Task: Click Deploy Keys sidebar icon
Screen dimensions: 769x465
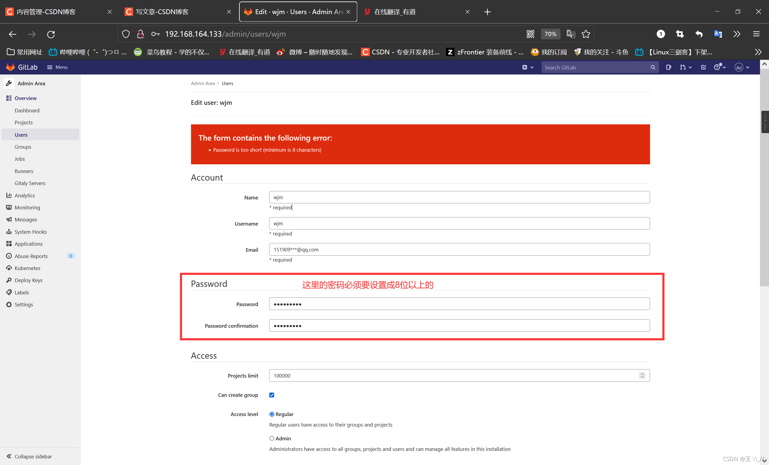Action: click(9, 280)
